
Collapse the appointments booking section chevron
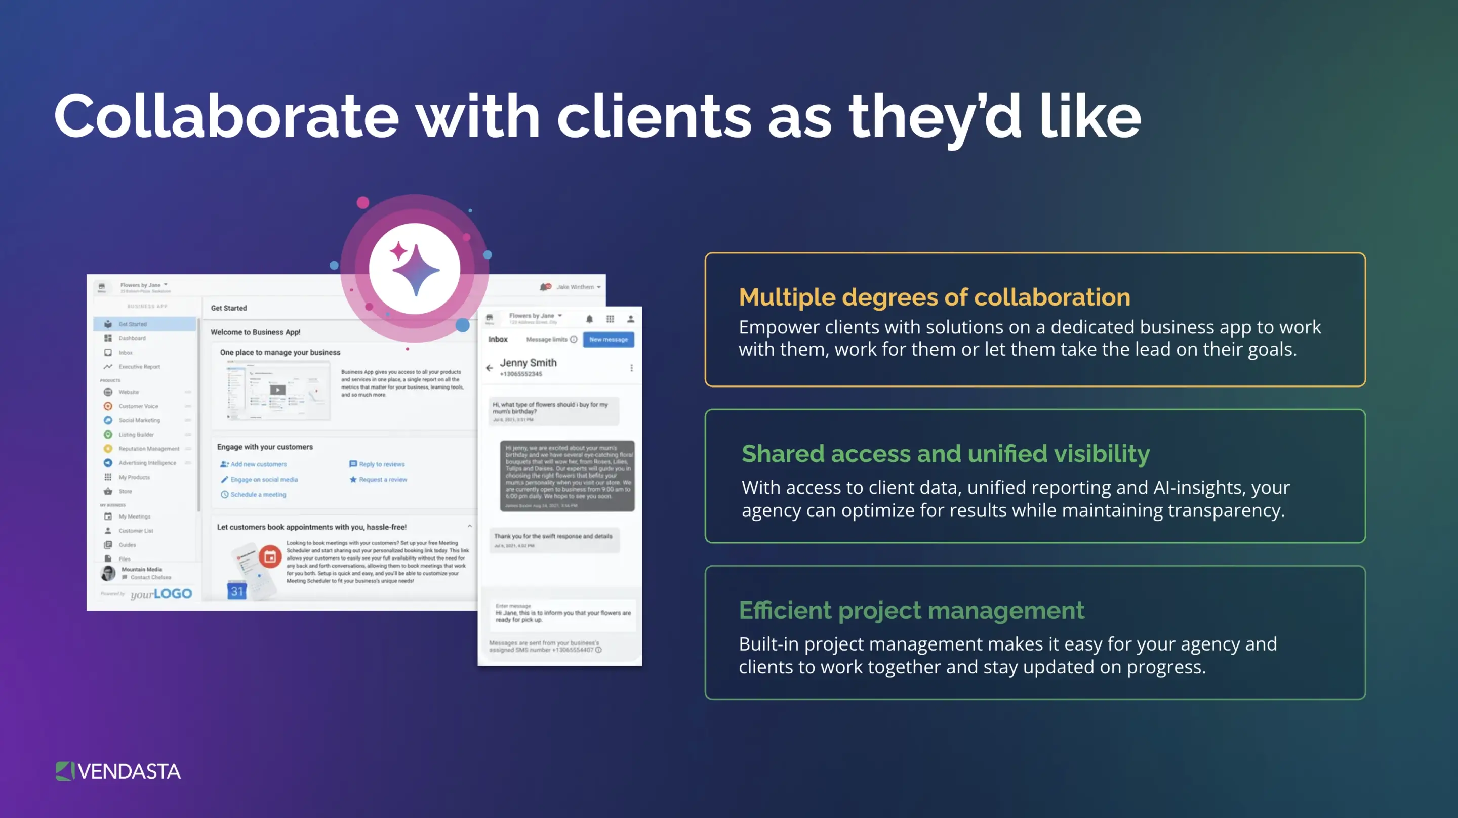(x=469, y=526)
